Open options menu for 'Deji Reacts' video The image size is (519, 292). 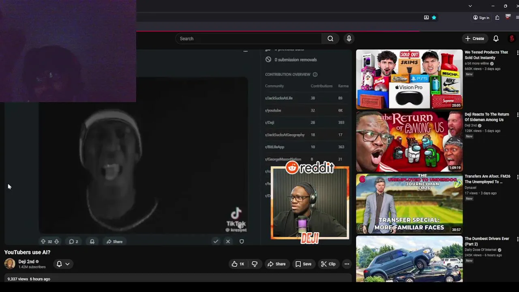tap(517, 115)
